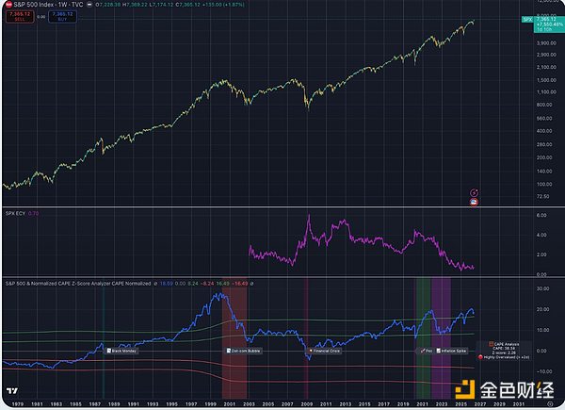Click the 2025 label on the time axis

click(460, 403)
